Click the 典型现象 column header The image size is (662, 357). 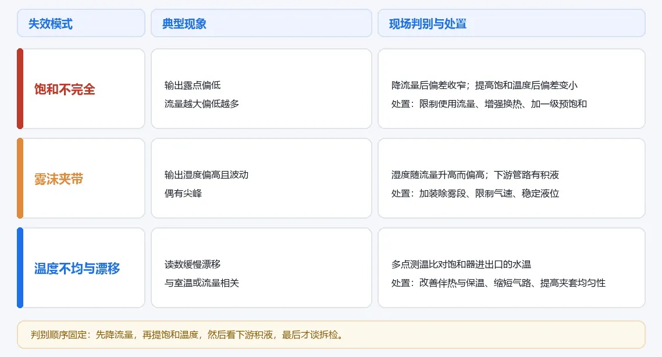[x=261, y=23]
